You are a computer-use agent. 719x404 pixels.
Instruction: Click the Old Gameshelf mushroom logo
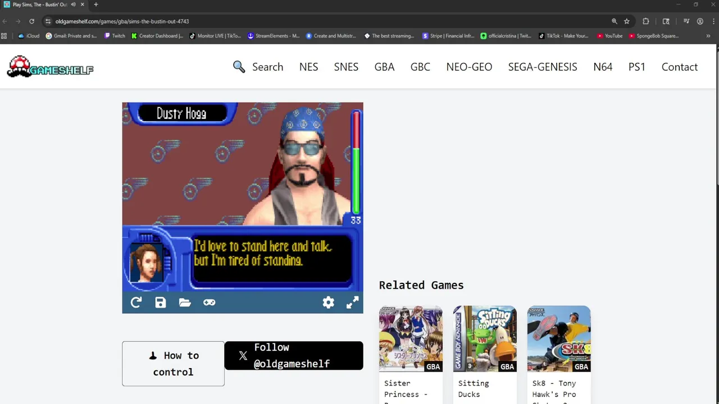(x=51, y=67)
